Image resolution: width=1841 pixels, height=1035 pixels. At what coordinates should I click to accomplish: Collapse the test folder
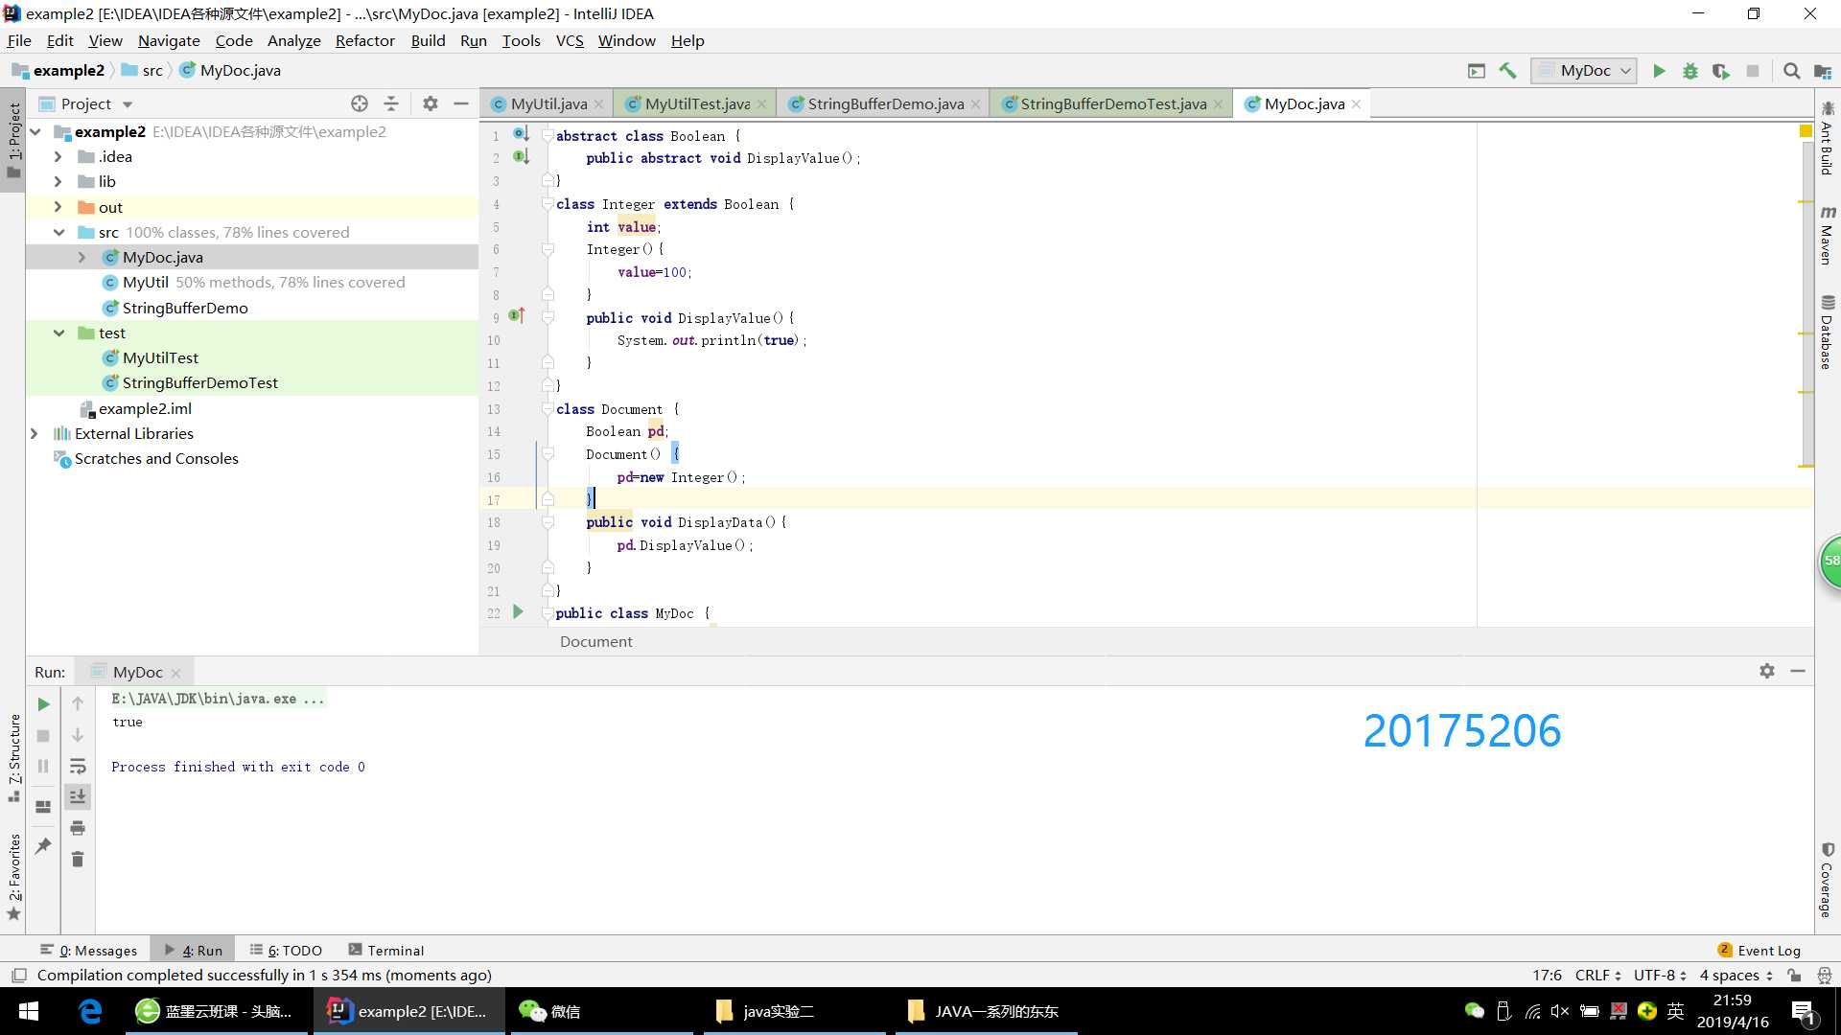point(58,333)
